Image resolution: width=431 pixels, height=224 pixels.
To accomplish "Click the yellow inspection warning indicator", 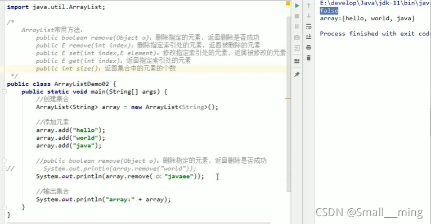I will click(x=288, y=3).
